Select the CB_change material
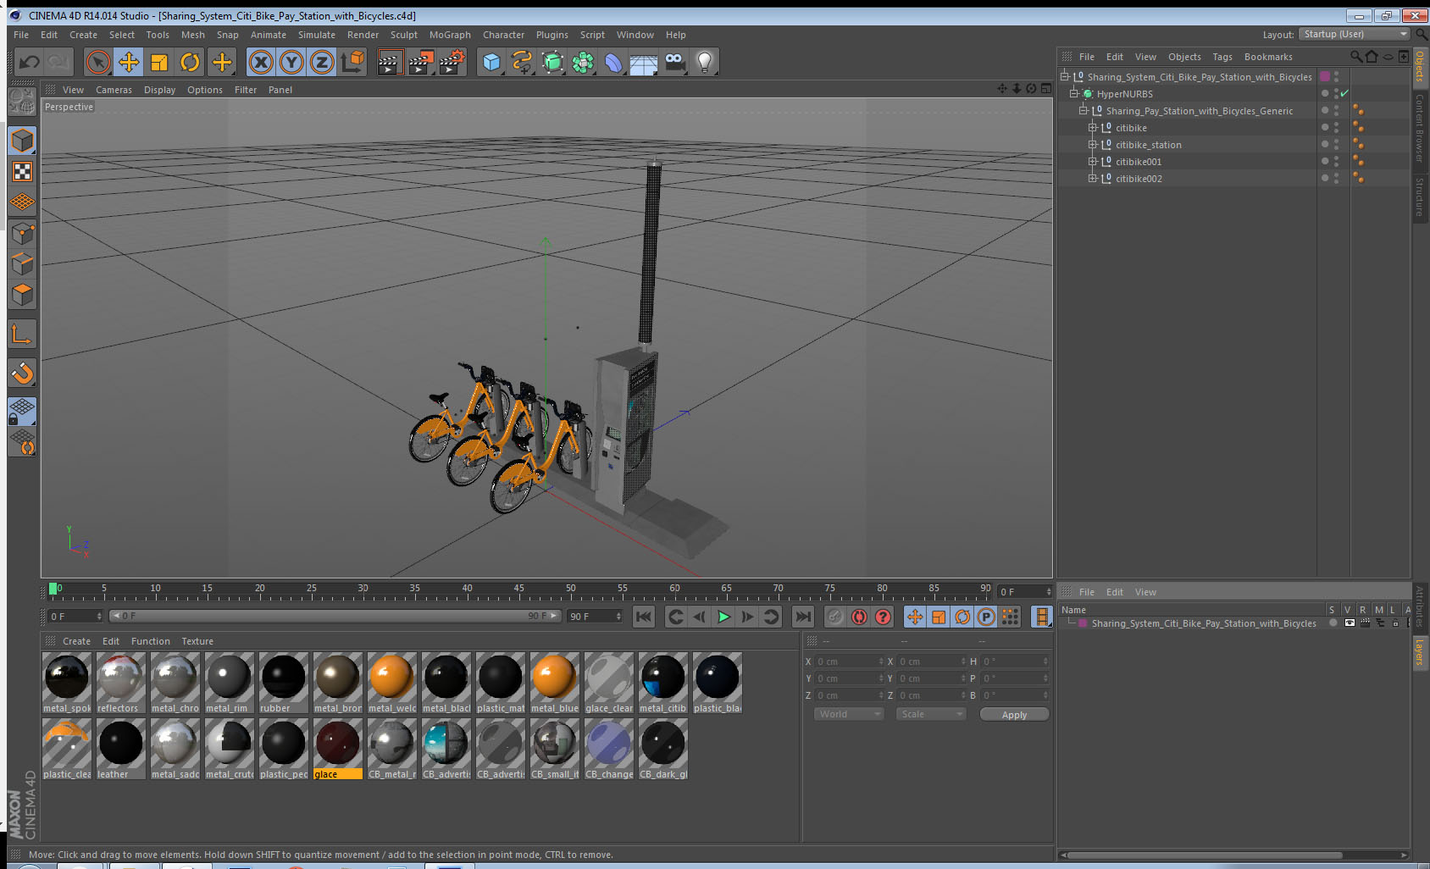1430x869 pixels. pos(609,749)
